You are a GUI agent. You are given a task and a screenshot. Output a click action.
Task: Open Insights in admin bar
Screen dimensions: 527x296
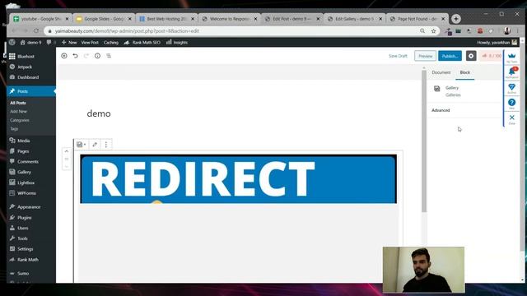tap(177, 42)
